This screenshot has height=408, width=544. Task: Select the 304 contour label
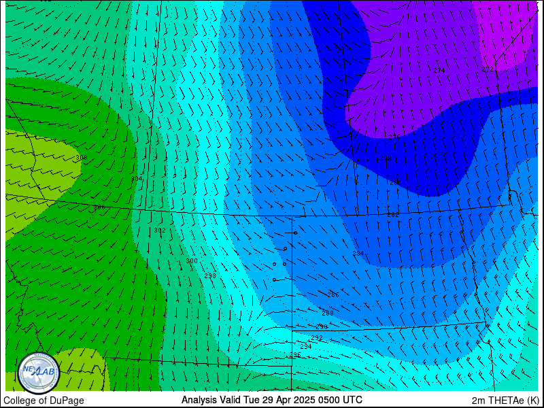click(x=137, y=179)
